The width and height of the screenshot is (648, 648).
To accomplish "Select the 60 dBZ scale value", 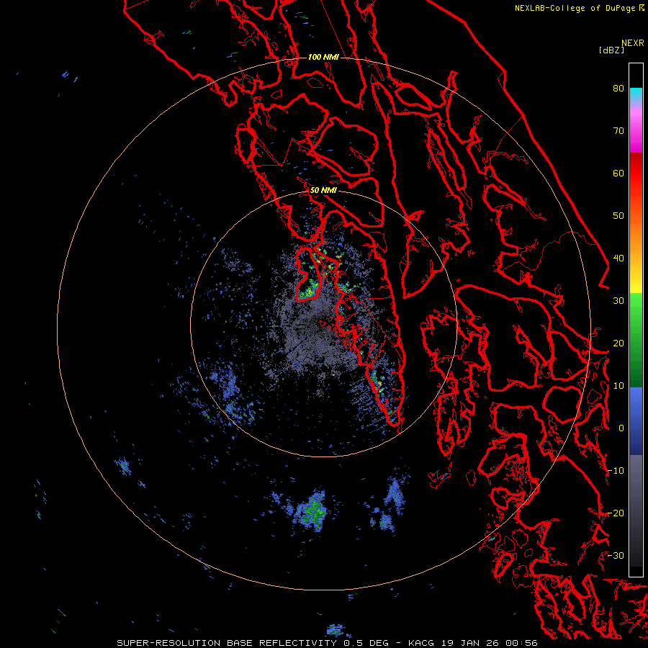I will tap(618, 173).
